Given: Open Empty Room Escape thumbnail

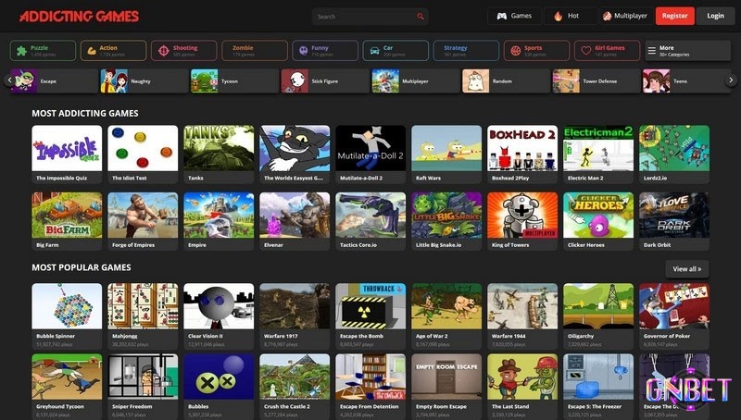Looking at the screenshot, I should [x=446, y=377].
